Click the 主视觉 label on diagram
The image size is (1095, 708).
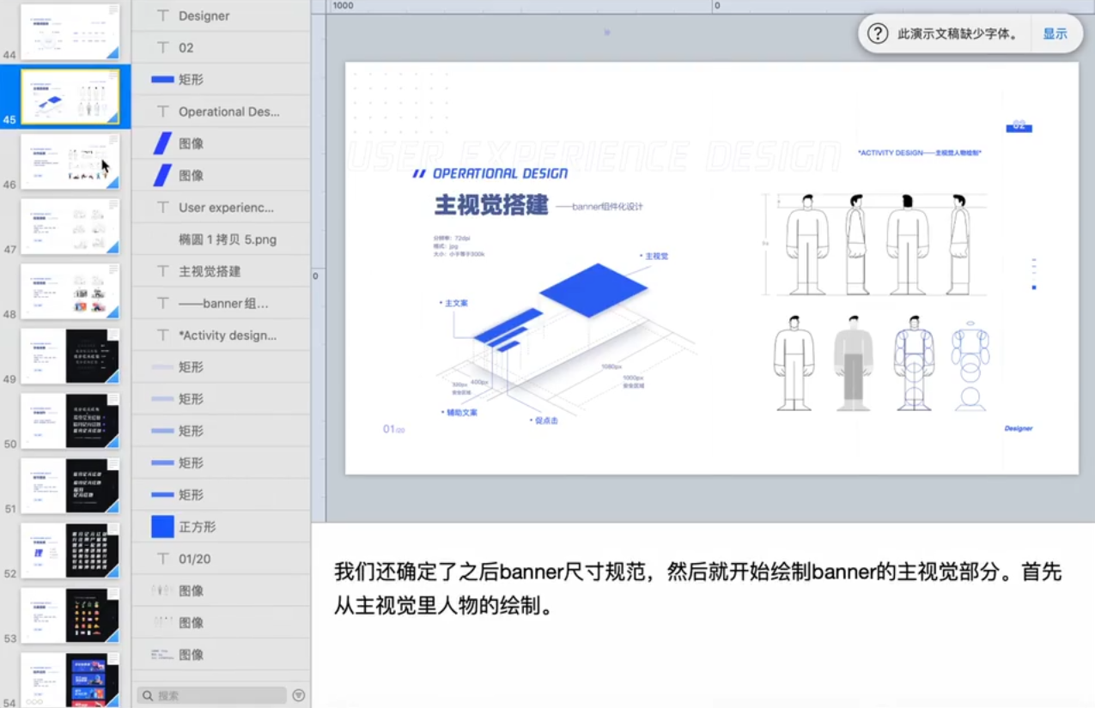[x=654, y=256]
